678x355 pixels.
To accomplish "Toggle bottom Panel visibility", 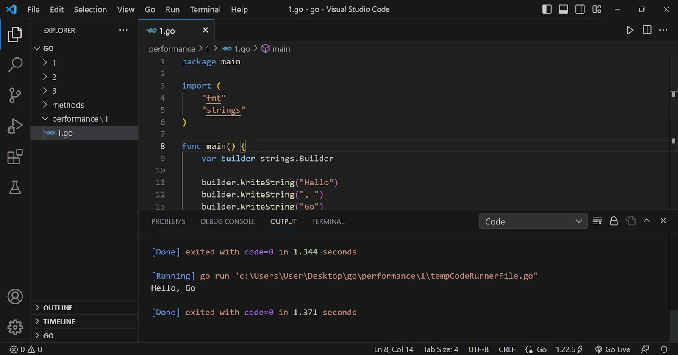I will click(x=564, y=9).
